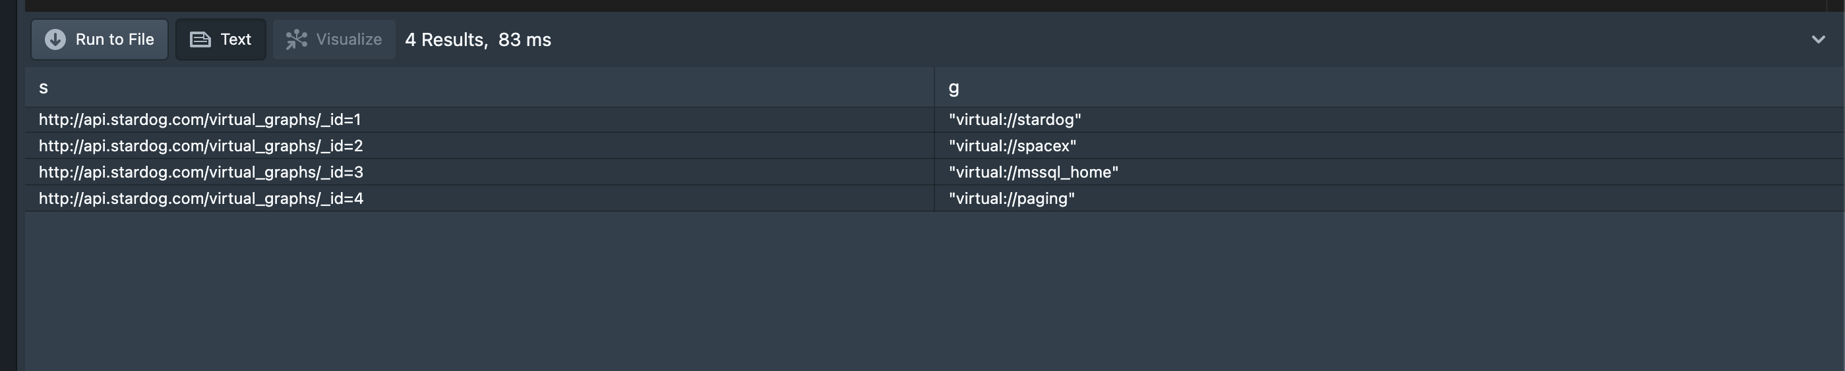Click the "s" column header
The image size is (1845, 371).
[x=44, y=88]
